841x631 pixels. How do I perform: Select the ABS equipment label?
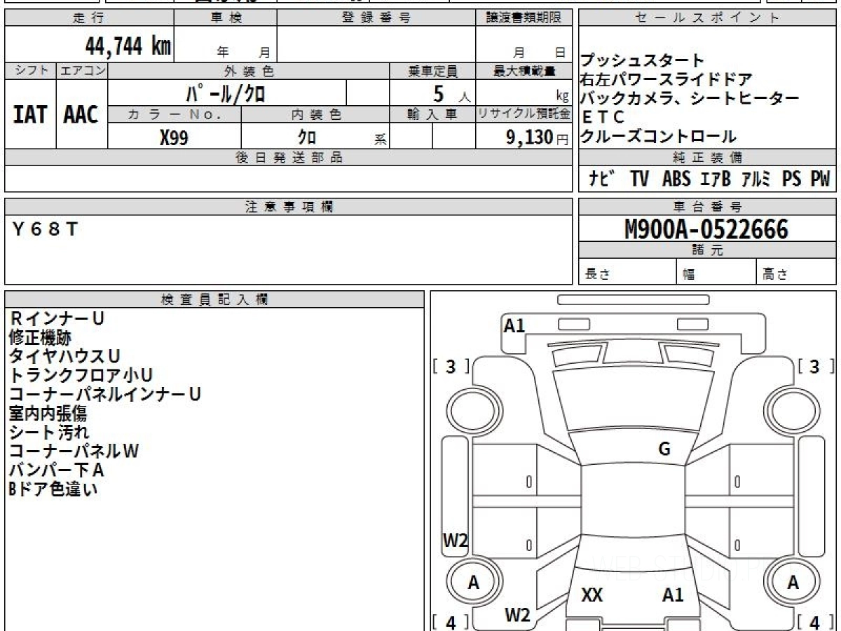pyautogui.click(x=676, y=179)
